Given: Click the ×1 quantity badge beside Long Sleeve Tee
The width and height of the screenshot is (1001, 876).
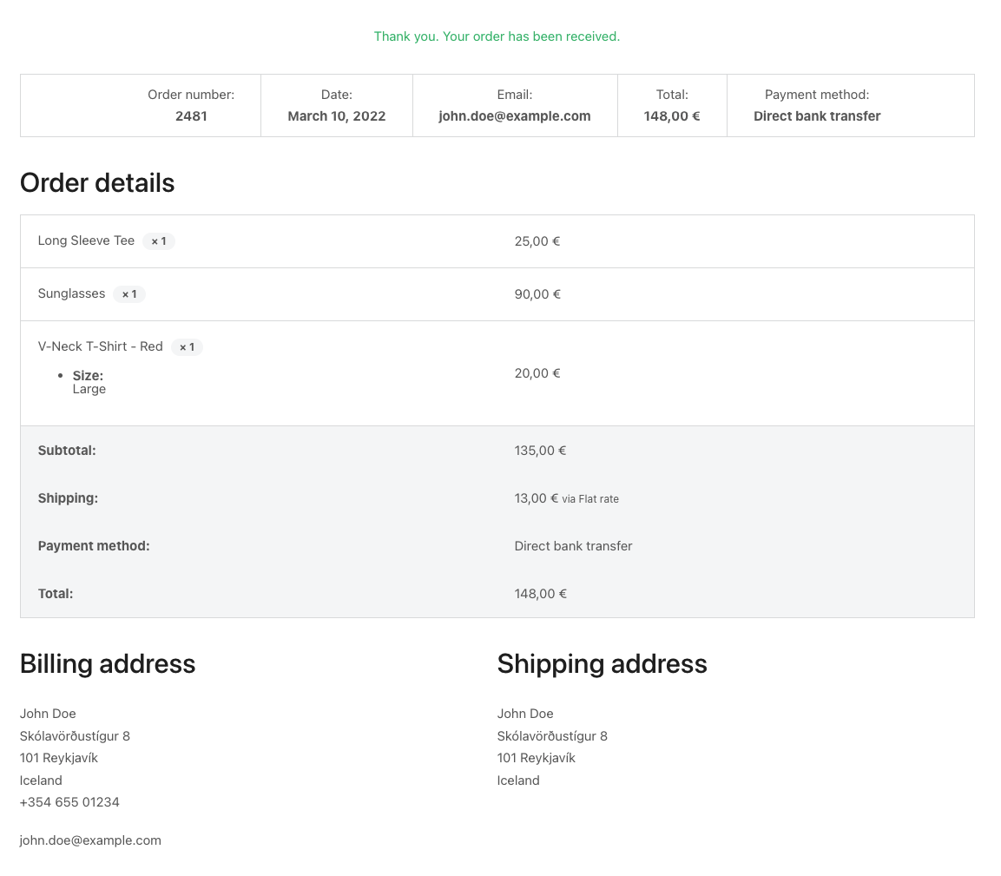Looking at the screenshot, I should 159,241.
